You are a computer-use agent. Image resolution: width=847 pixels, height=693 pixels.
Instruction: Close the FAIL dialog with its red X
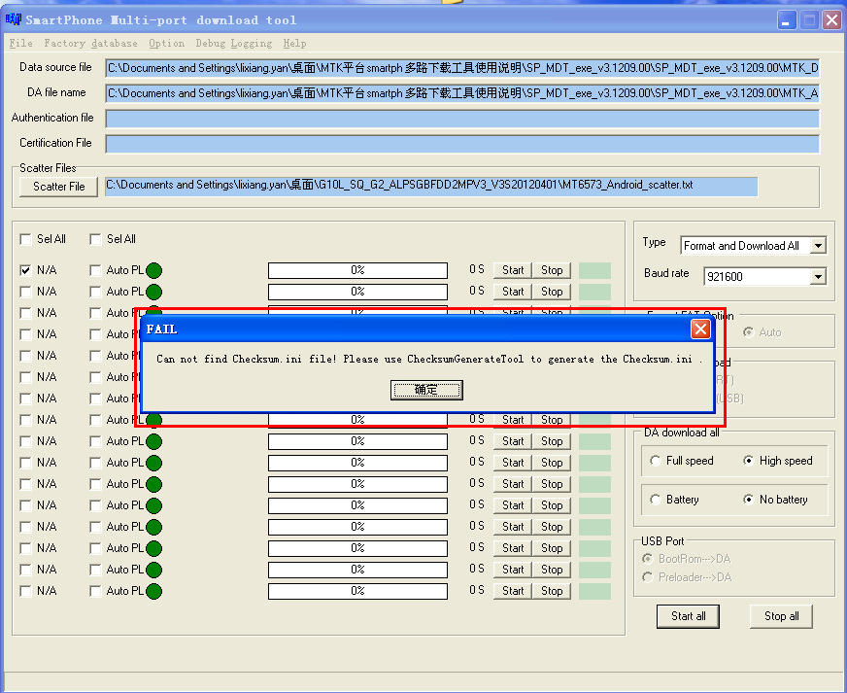[700, 329]
